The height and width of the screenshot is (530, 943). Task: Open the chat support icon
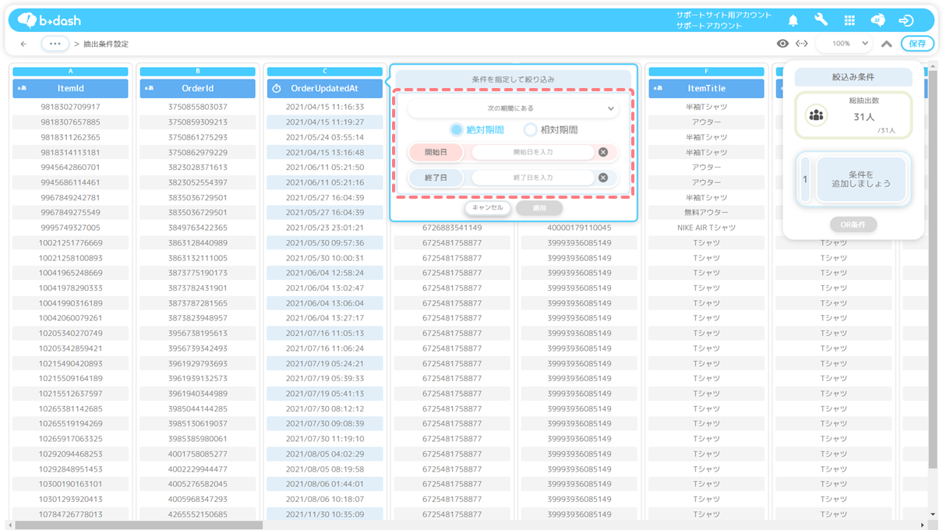click(x=878, y=20)
